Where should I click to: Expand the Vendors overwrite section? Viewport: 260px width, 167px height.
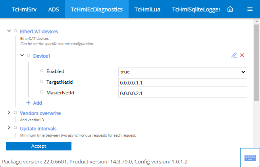9,113
